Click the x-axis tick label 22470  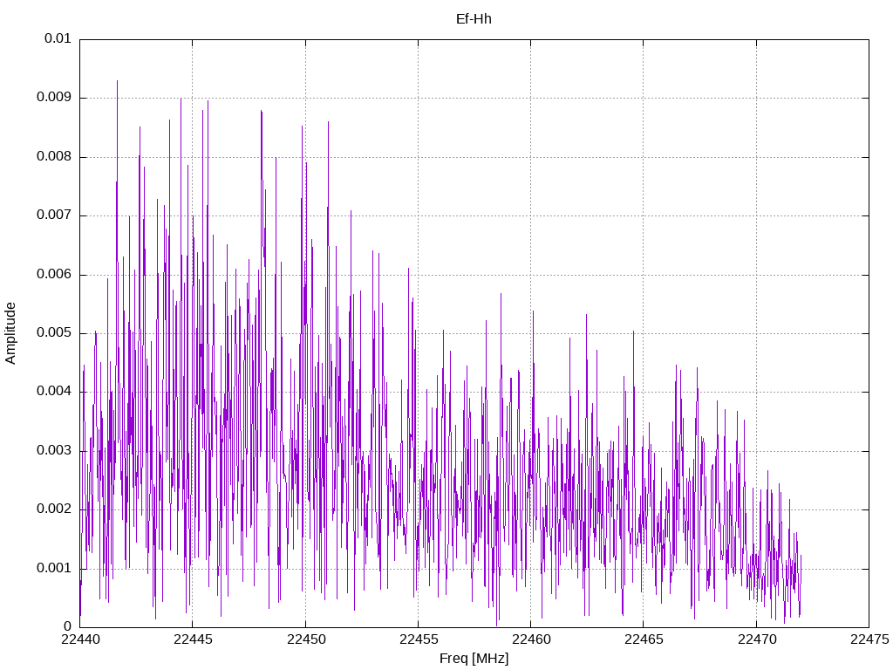tap(757, 639)
